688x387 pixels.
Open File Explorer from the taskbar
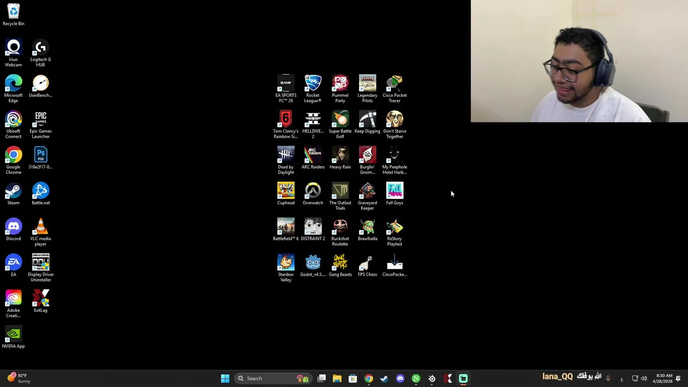337,378
